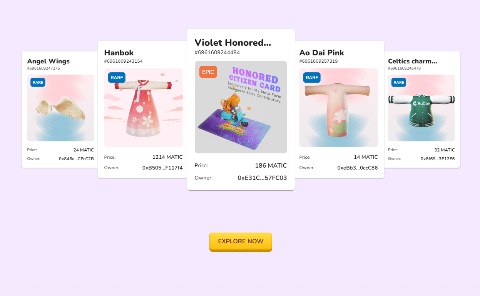Screen dimensions: 480x296
Task: Select the Violet Honored... title
Action: (x=233, y=43)
